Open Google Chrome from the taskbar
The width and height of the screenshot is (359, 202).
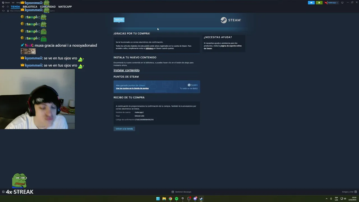point(170,199)
